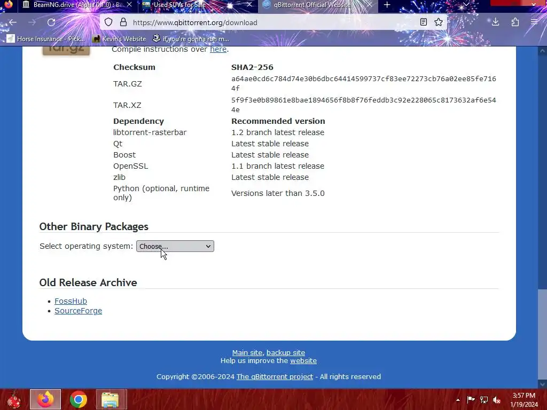Click the scrollbar up arrow

click(542, 51)
